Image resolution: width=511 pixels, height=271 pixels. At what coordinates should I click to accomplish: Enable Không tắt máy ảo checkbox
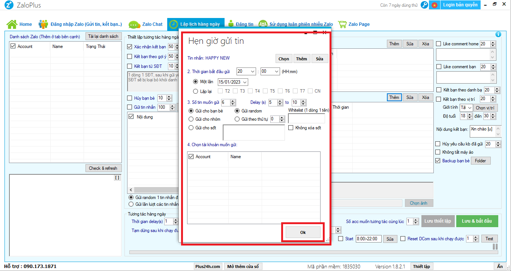[x=438, y=152]
